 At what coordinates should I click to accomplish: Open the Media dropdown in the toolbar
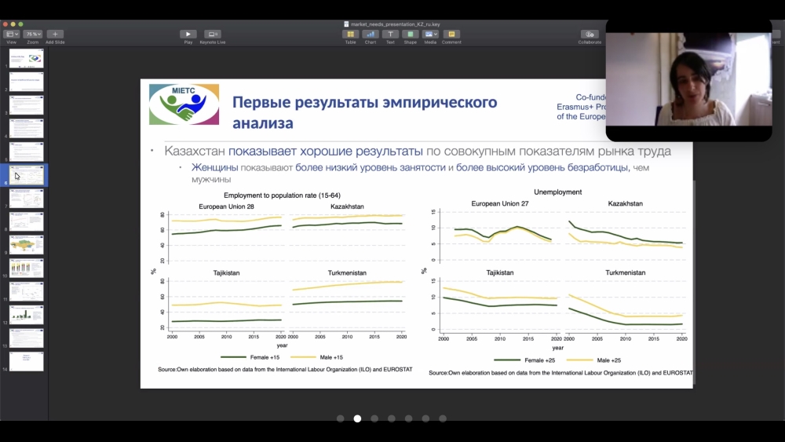[430, 34]
